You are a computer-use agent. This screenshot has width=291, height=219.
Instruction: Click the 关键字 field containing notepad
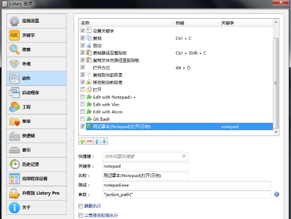(145, 166)
